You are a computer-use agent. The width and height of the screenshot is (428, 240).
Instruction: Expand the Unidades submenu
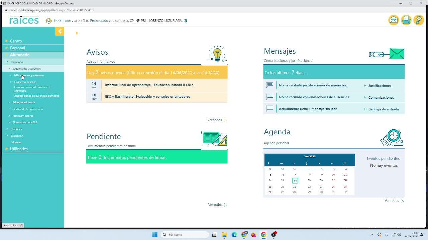pyautogui.click(x=16, y=129)
